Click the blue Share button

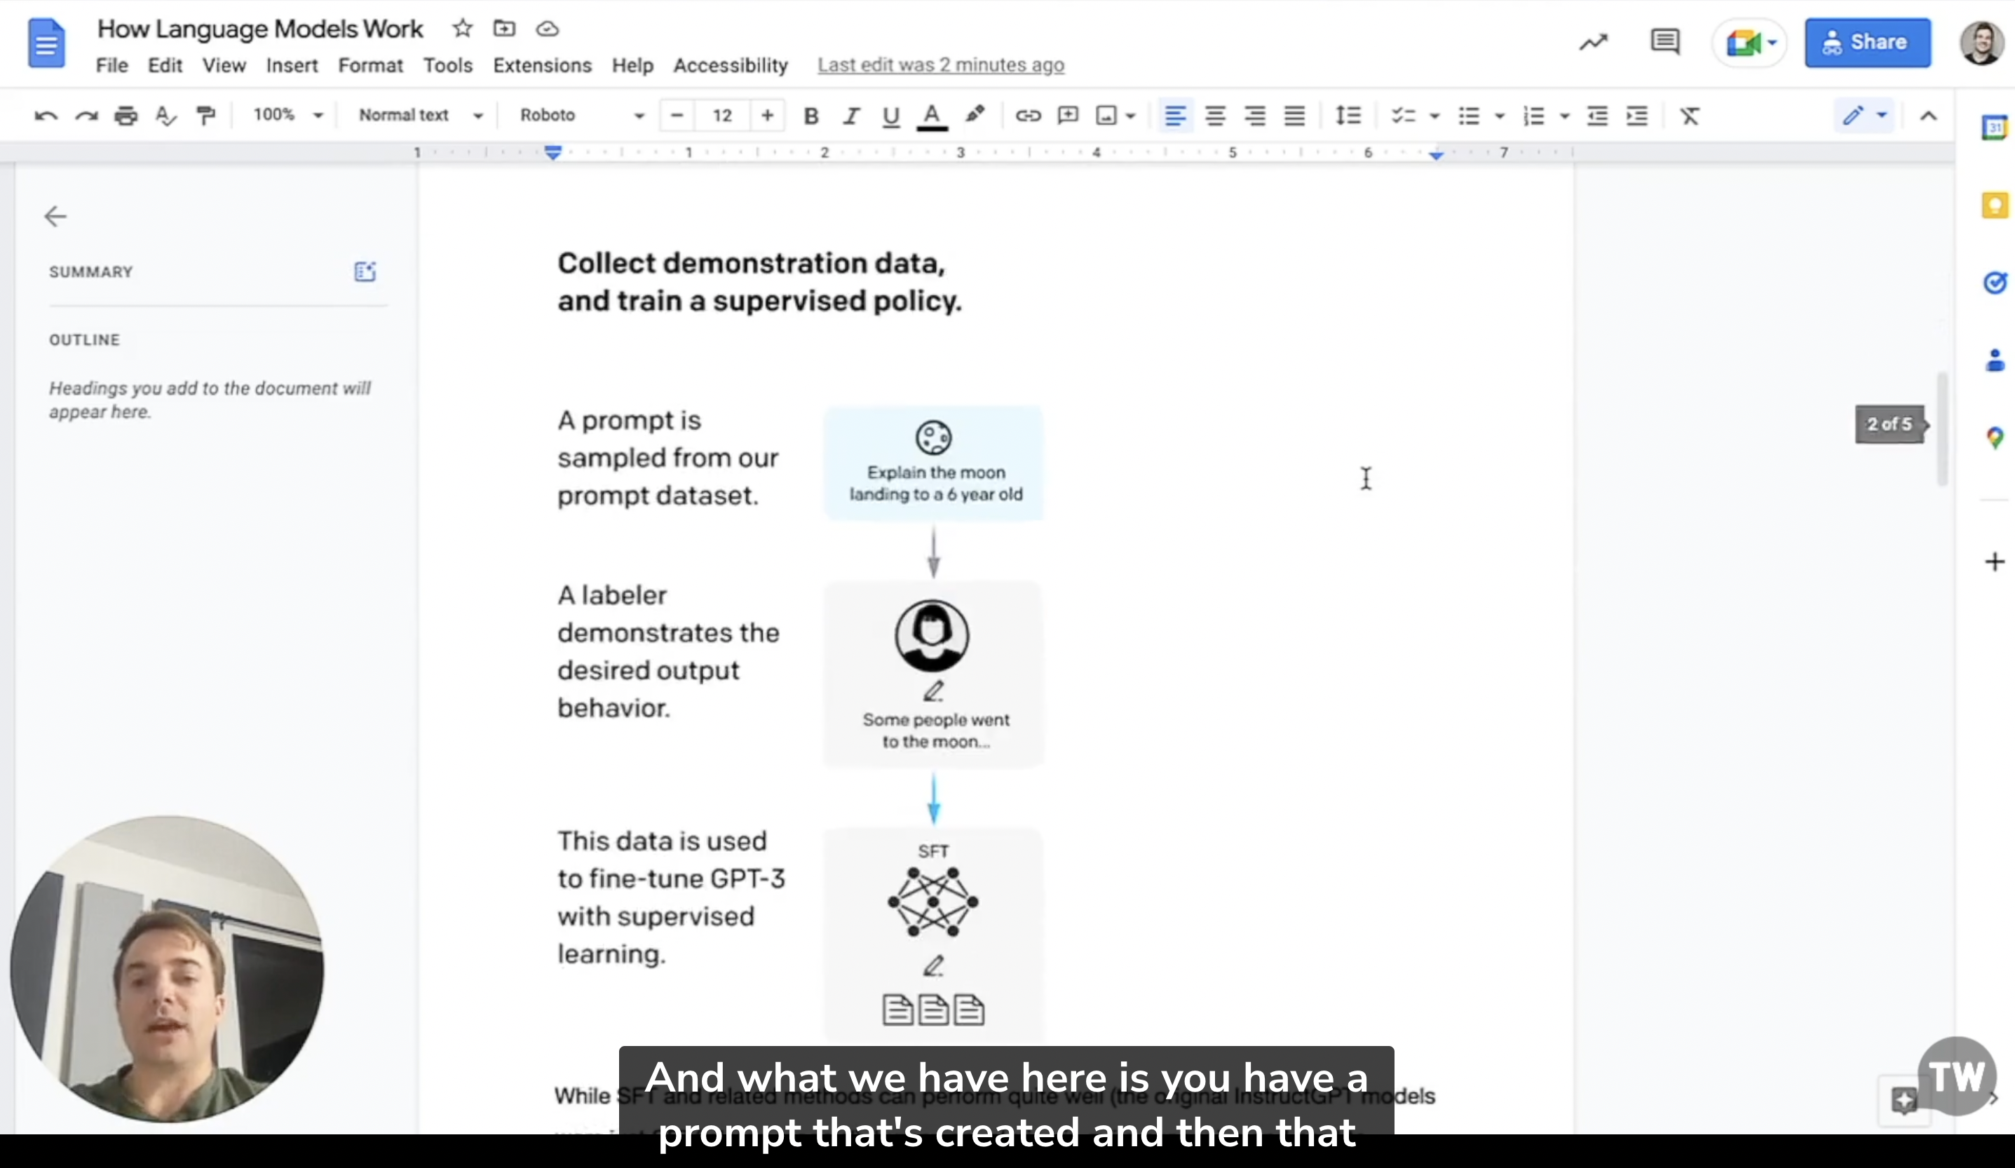(x=1867, y=42)
